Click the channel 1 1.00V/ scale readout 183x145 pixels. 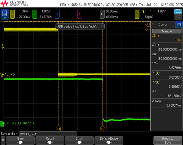coord(24,11)
